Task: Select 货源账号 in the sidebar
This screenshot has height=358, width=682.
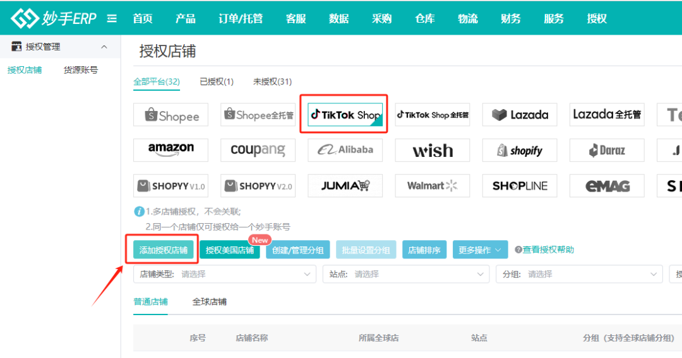Action: 80,70
